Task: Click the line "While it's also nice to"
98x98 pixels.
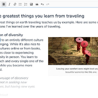Action: (25, 44)
